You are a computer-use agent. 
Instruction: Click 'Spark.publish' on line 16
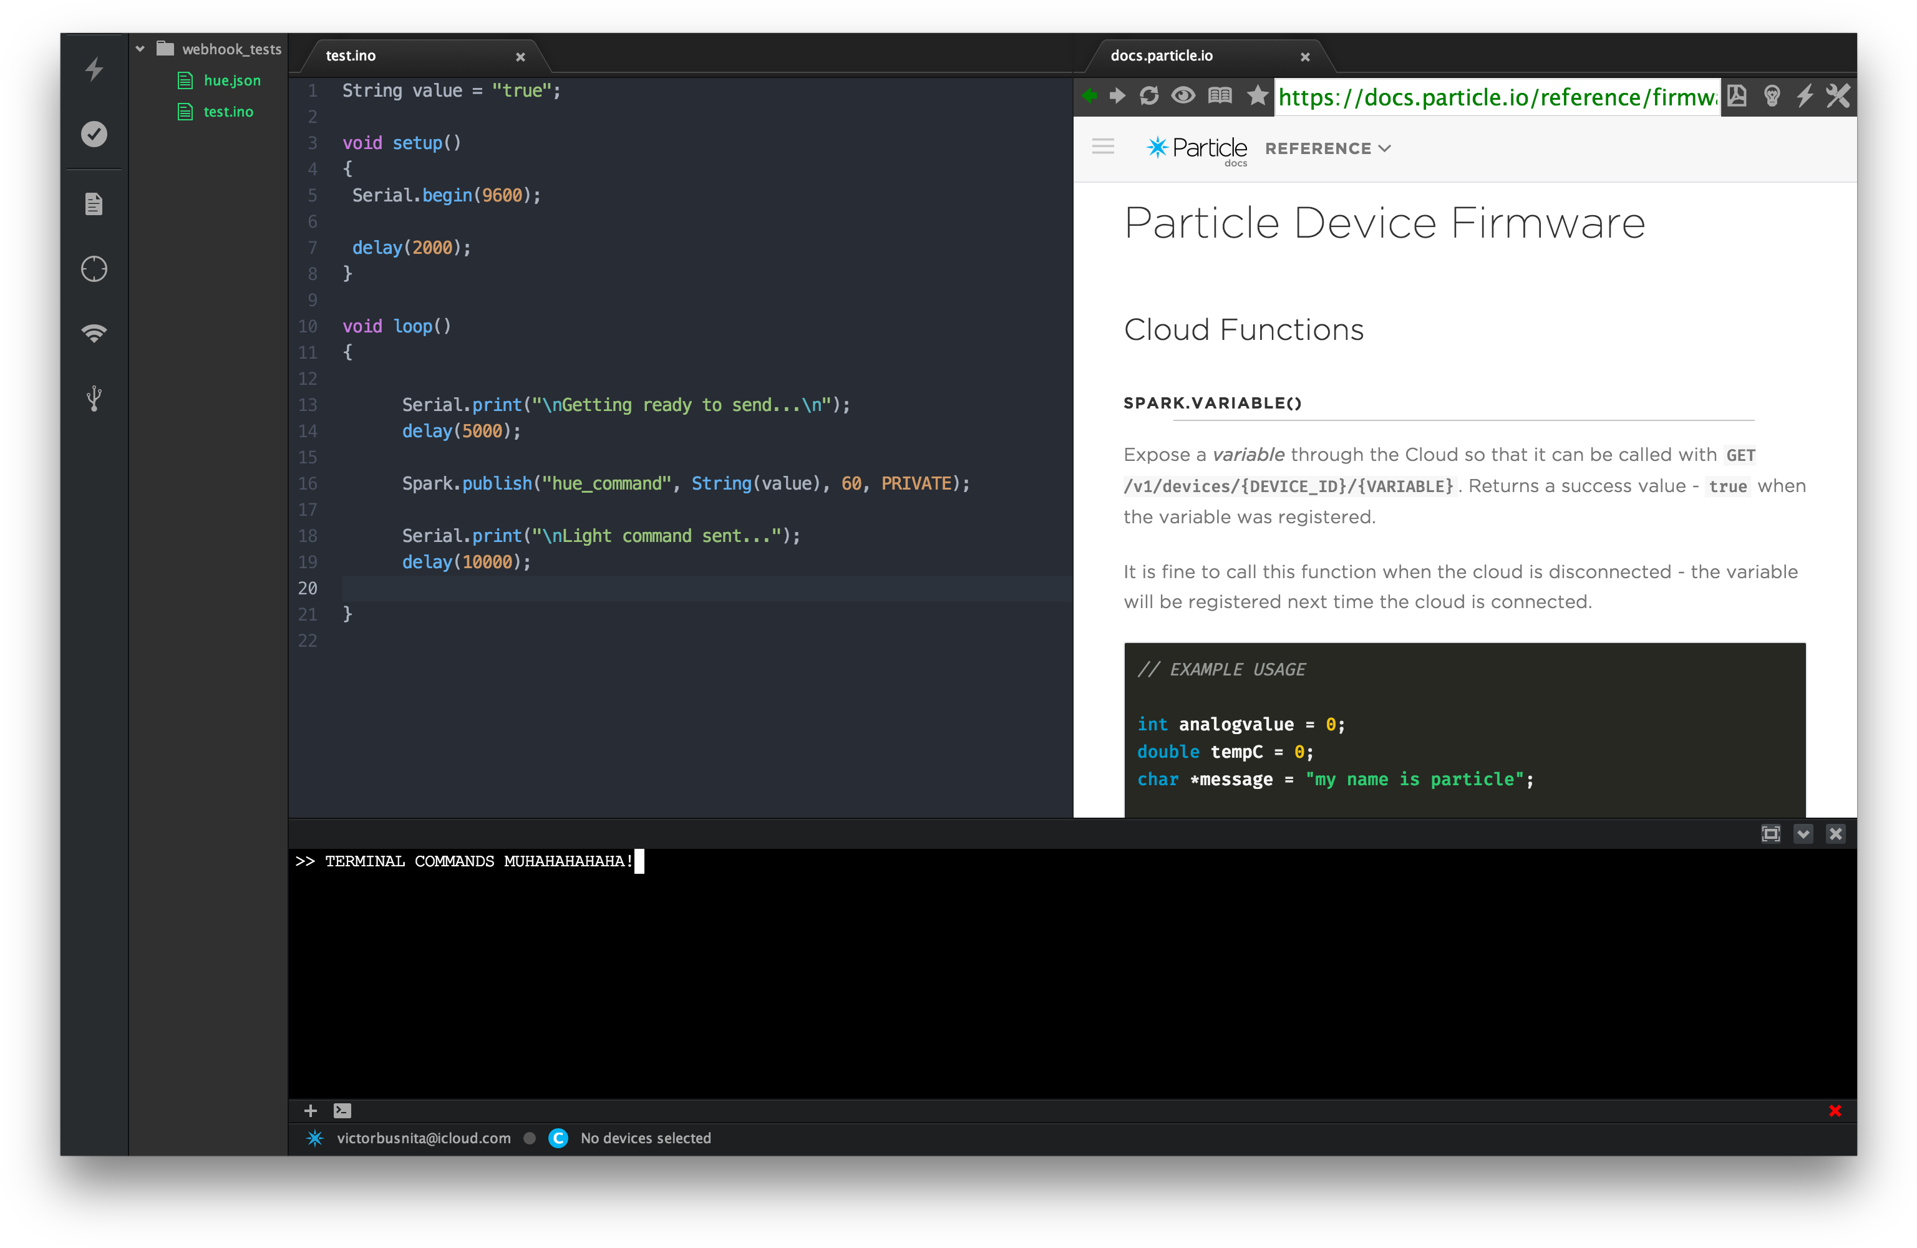tap(467, 484)
